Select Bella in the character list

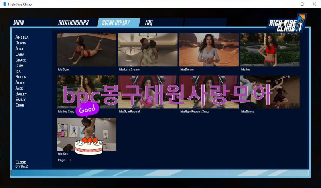(21, 77)
